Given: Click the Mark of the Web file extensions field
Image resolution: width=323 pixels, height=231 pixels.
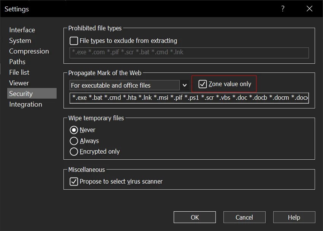Looking at the screenshot, I should point(189,98).
